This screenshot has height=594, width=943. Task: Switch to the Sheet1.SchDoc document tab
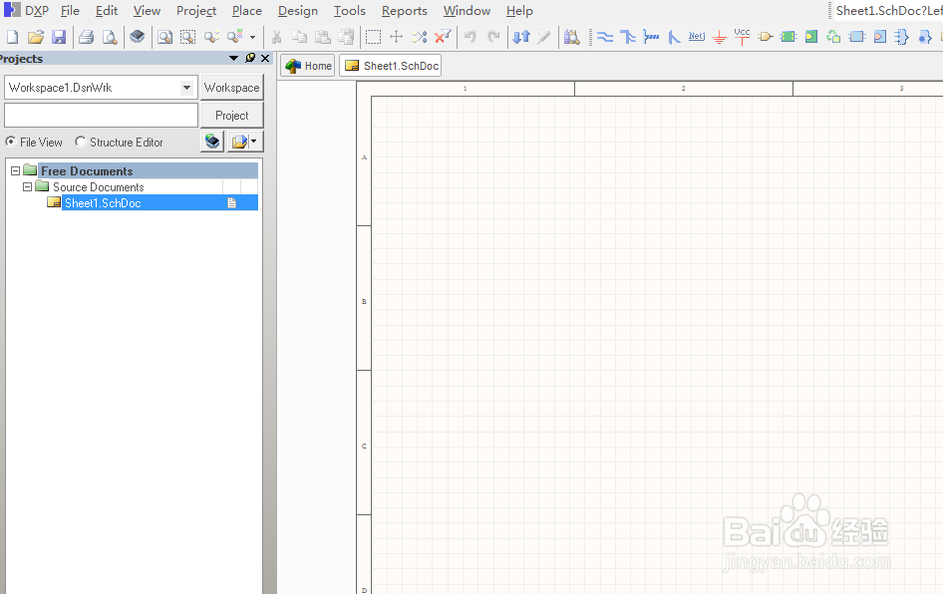click(391, 66)
